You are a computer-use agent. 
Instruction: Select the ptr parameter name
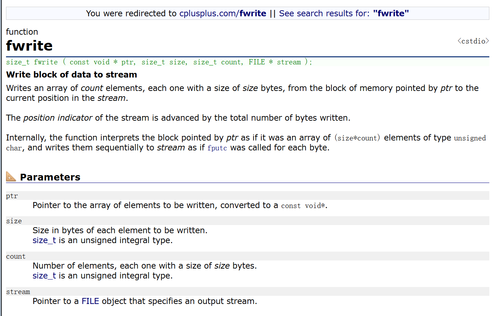12,196
